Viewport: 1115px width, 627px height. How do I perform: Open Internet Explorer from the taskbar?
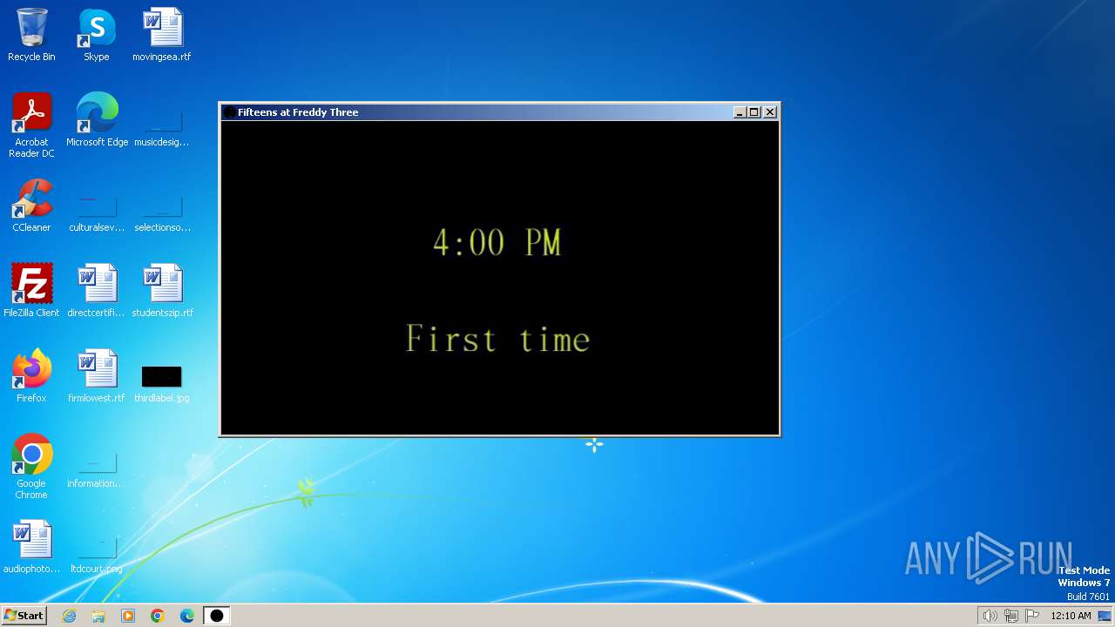69,616
